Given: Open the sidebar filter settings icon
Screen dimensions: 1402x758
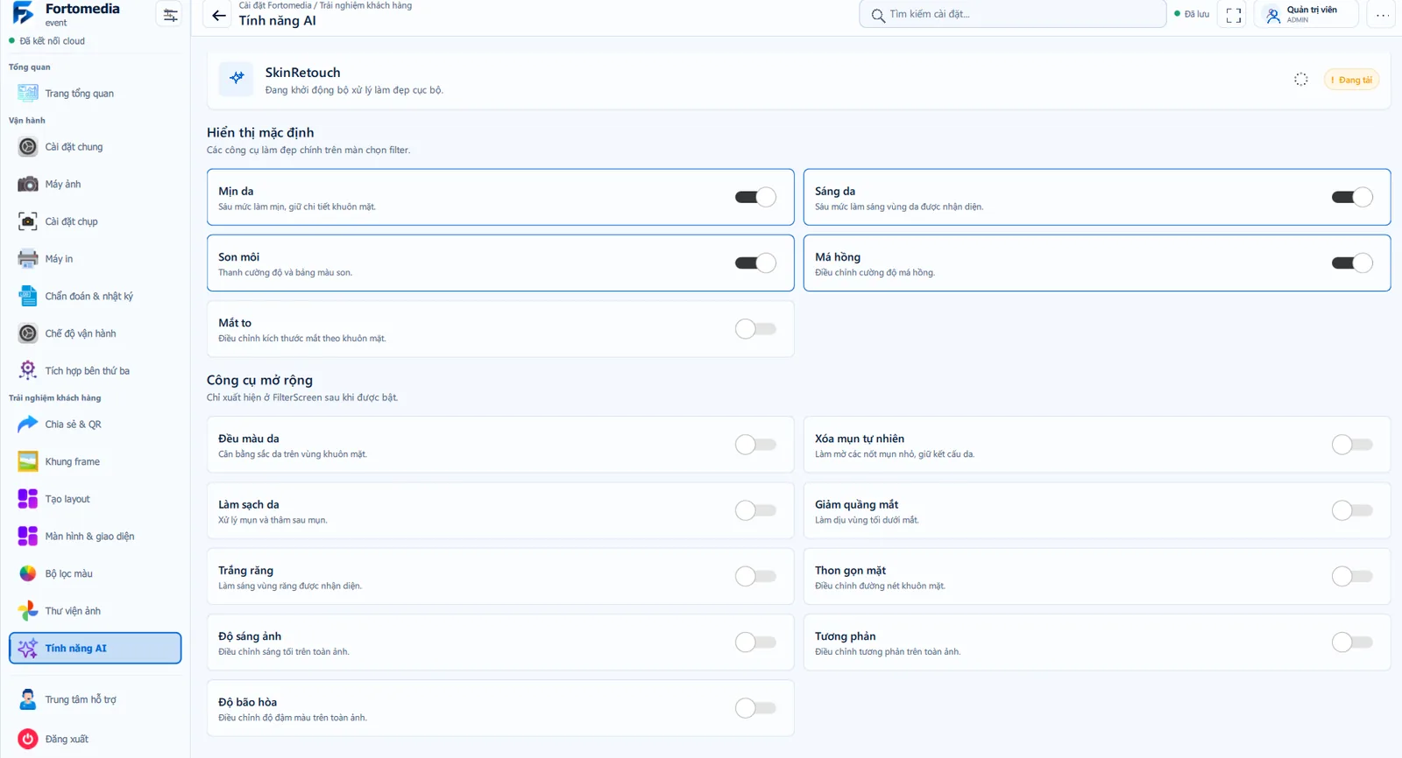Looking at the screenshot, I should tap(170, 15).
